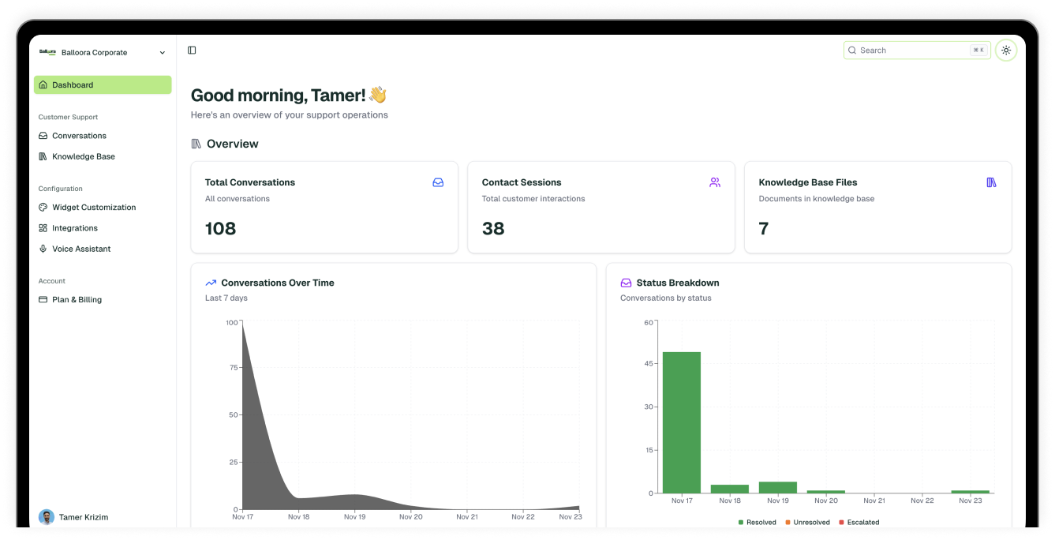
Task: Click the search box field
Action: (907, 51)
